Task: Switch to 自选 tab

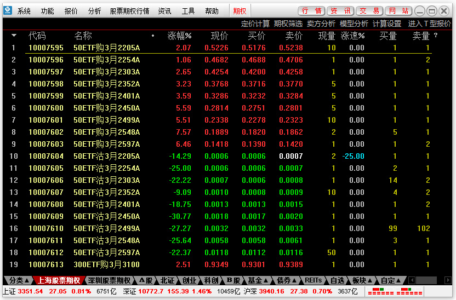Action: (338, 280)
